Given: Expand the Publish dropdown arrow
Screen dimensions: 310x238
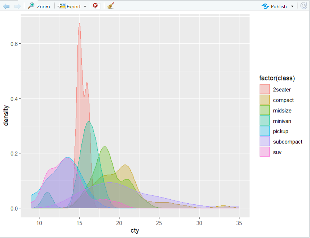Looking at the screenshot, I should click(292, 7).
